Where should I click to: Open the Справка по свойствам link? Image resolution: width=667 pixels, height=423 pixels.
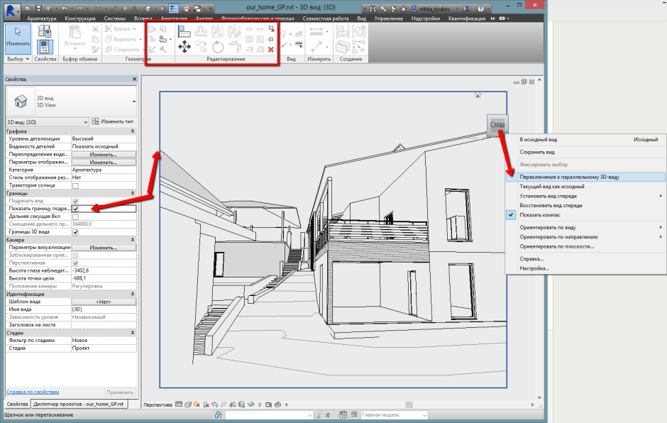click(33, 392)
